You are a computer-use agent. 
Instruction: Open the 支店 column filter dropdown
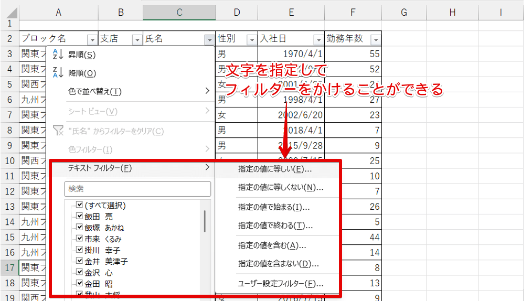coord(137,39)
